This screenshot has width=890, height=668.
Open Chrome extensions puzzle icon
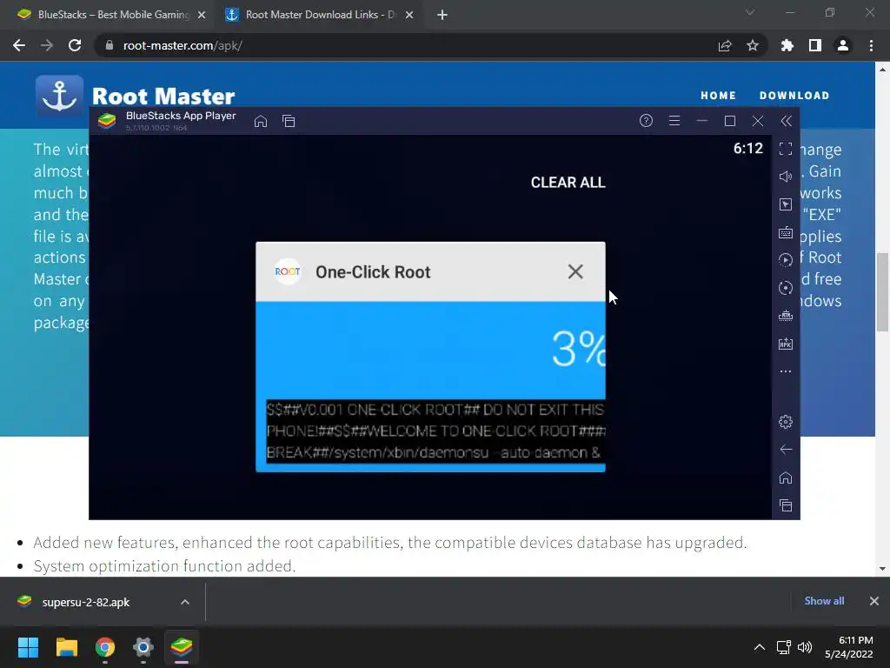787,45
